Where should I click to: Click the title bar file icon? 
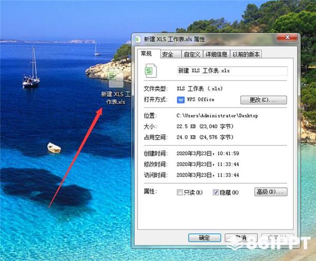click(138, 39)
